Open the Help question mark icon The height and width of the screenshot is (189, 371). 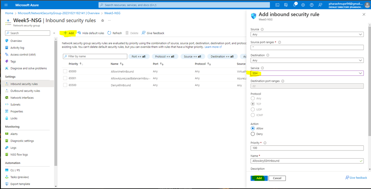[312, 5]
